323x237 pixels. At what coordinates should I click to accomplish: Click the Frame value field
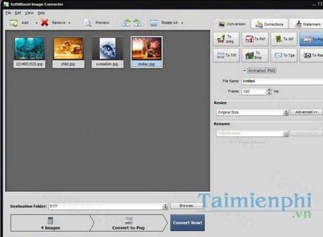click(254, 92)
